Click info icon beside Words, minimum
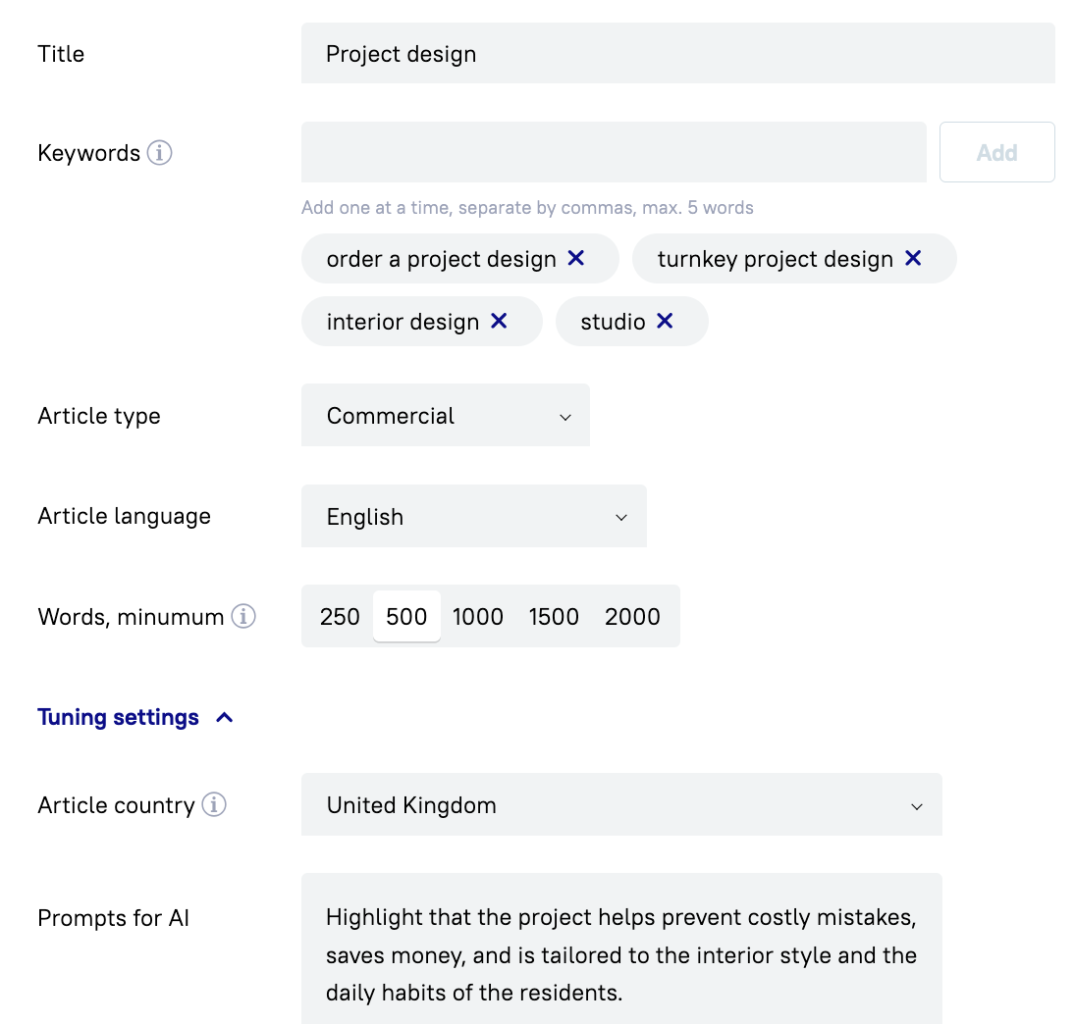The image size is (1074, 1024). [243, 616]
